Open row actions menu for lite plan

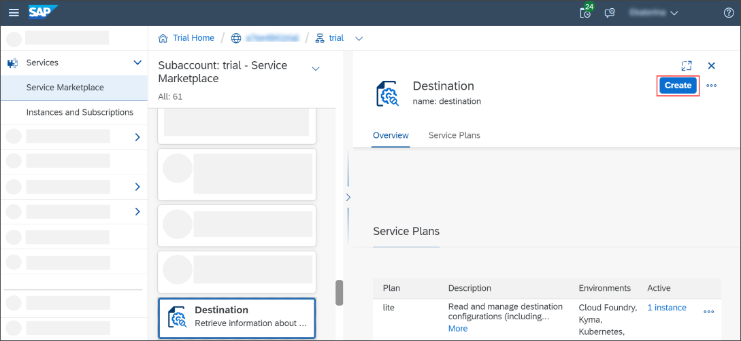click(x=709, y=312)
